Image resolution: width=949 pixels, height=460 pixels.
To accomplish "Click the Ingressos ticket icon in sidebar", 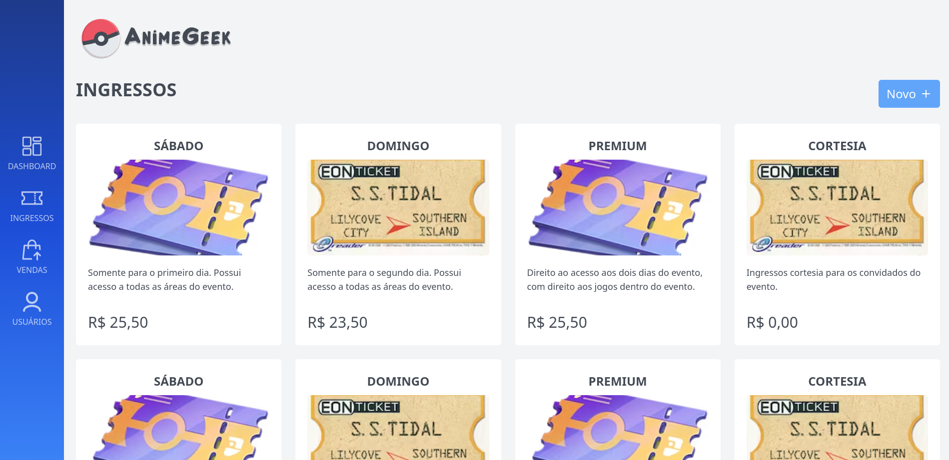I will click(x=32, y=198).
